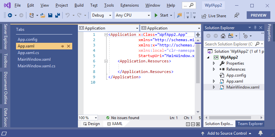275x137 pixels.
Task: Click the Send Feedback icon
Action: (237, 15)
